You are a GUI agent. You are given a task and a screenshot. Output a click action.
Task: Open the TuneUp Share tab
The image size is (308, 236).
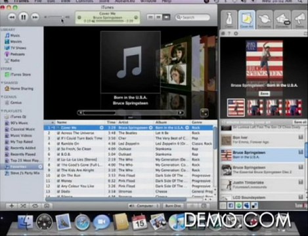(x=299, y=20)
